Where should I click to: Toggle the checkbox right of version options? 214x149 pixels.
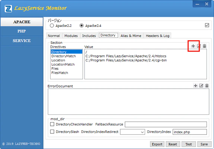207,25
